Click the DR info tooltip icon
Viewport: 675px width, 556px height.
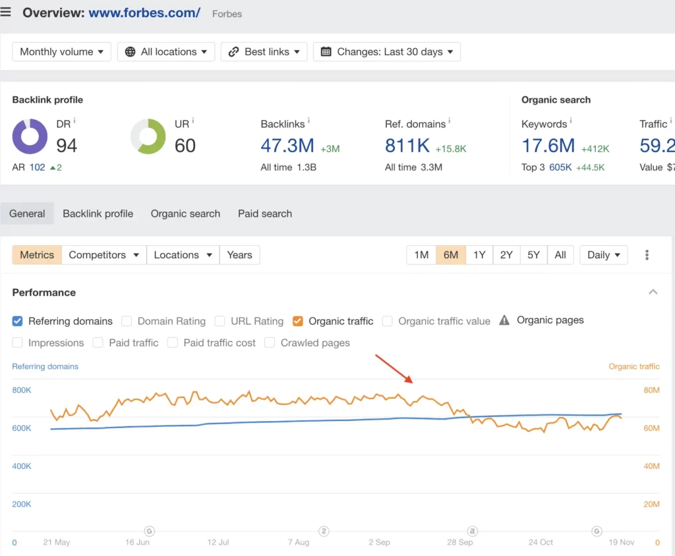click(74, 121)
